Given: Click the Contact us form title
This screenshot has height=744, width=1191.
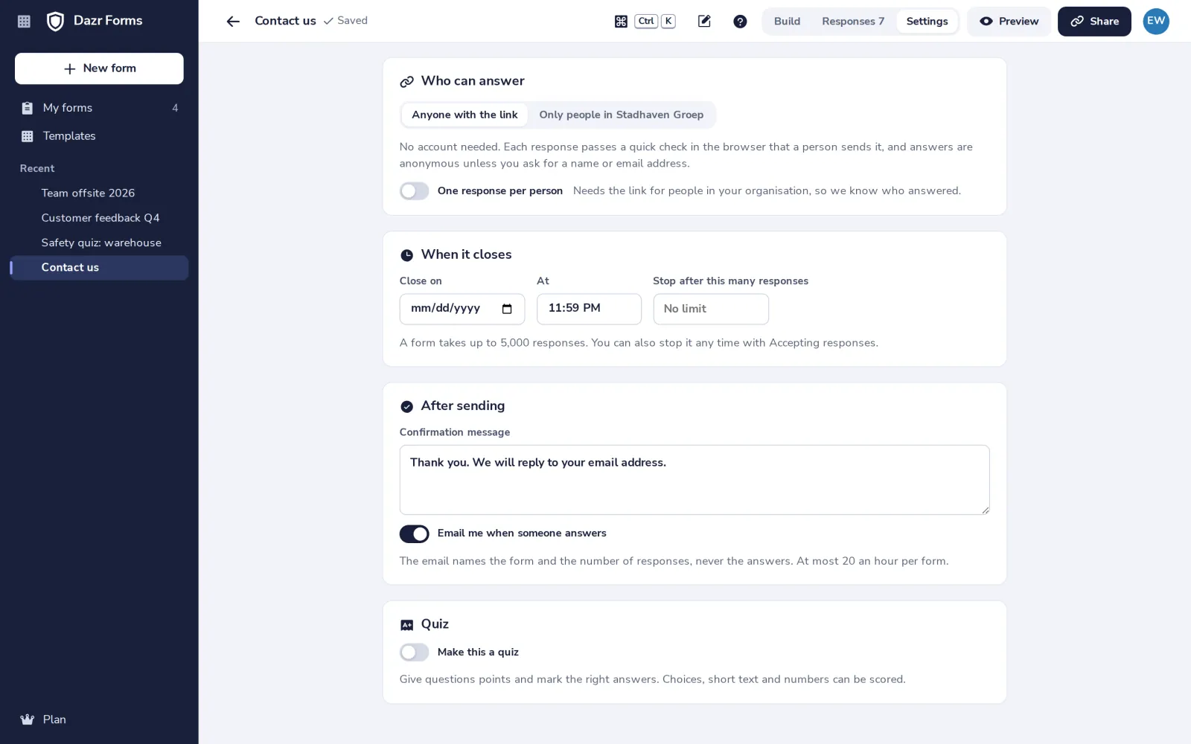Looking at the screenshot, I should click(285, 21).
